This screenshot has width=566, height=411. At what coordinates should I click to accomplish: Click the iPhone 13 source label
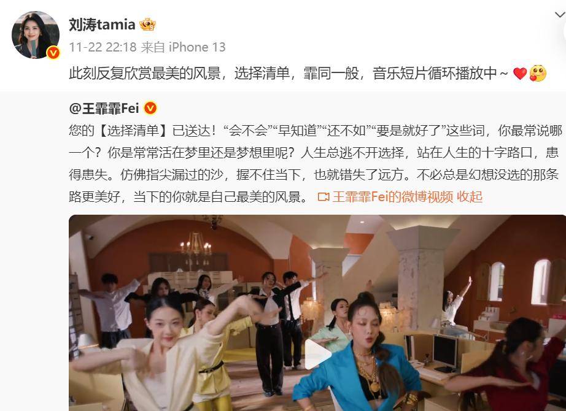click(197, 47)
